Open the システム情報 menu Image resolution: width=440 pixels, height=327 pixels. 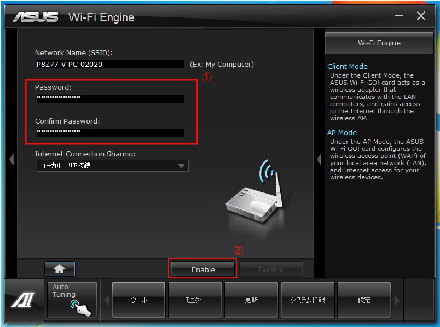pos(308,300)
